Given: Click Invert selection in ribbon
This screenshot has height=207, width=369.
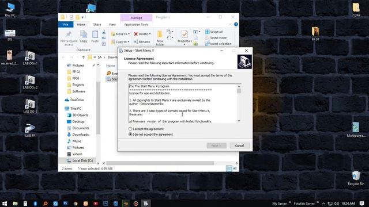Looking at the screenshot, I should [x=218, y=44].
